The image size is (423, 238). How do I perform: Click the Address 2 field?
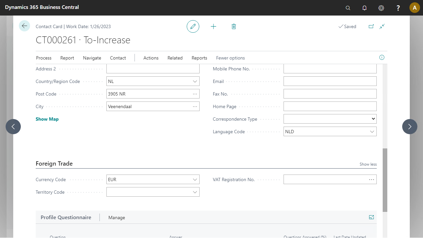pos(153,69)
